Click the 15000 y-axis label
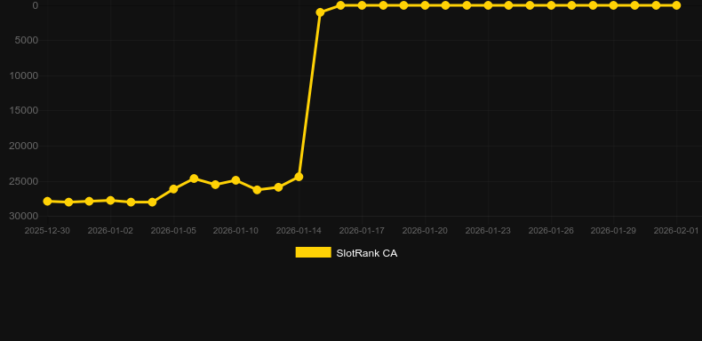 point(24,110)
